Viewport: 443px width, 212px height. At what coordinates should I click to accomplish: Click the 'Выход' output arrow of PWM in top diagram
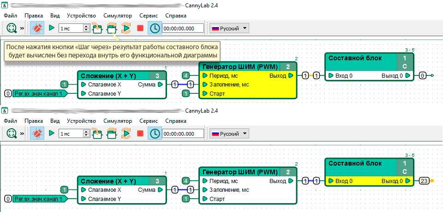(291, 75)
